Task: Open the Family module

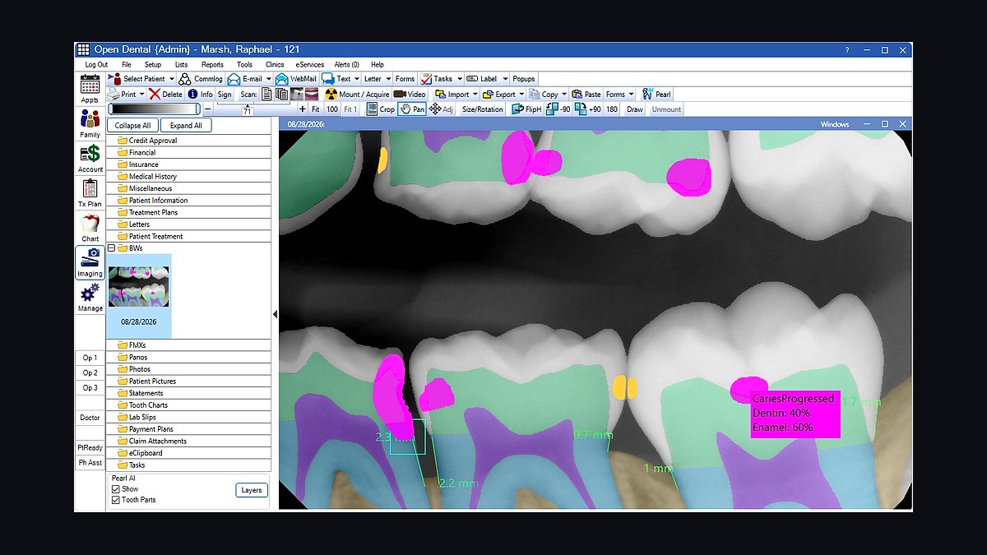Action: point(90,123)
